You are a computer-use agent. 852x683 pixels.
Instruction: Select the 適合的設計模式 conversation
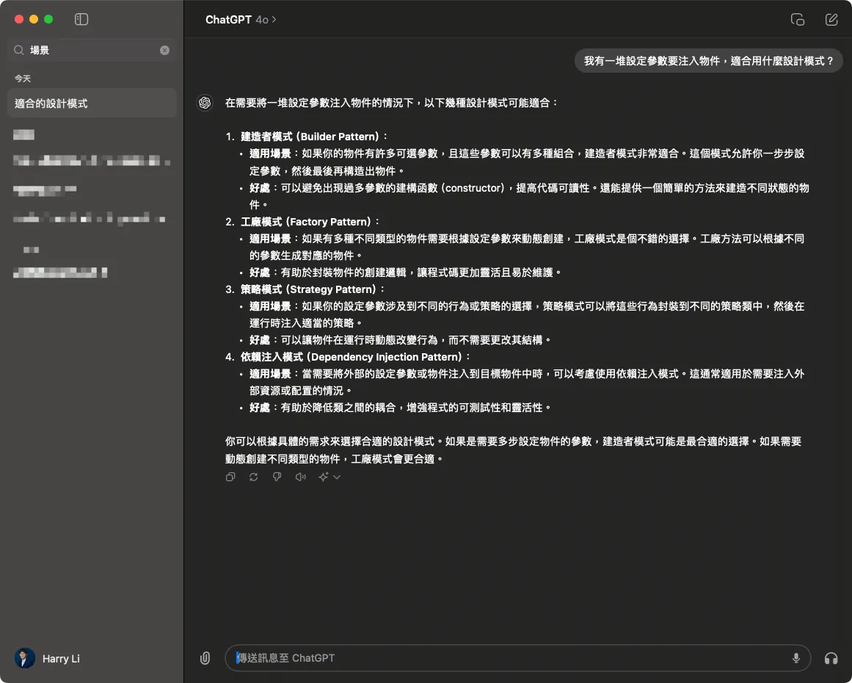click(92, 104)
